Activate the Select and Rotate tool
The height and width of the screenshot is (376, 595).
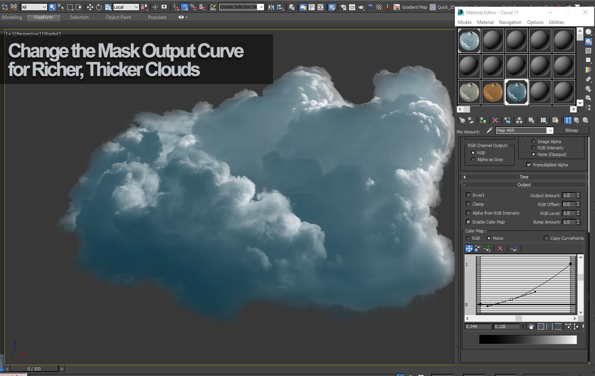pyautogui.click(x=99, y=7)
